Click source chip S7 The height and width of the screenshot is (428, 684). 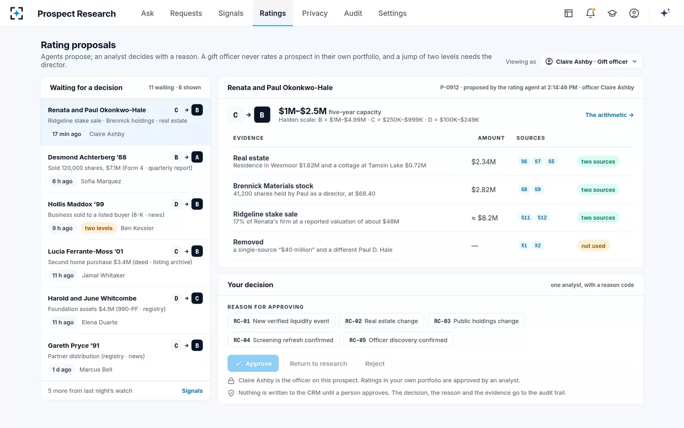(x=538, y=162)
